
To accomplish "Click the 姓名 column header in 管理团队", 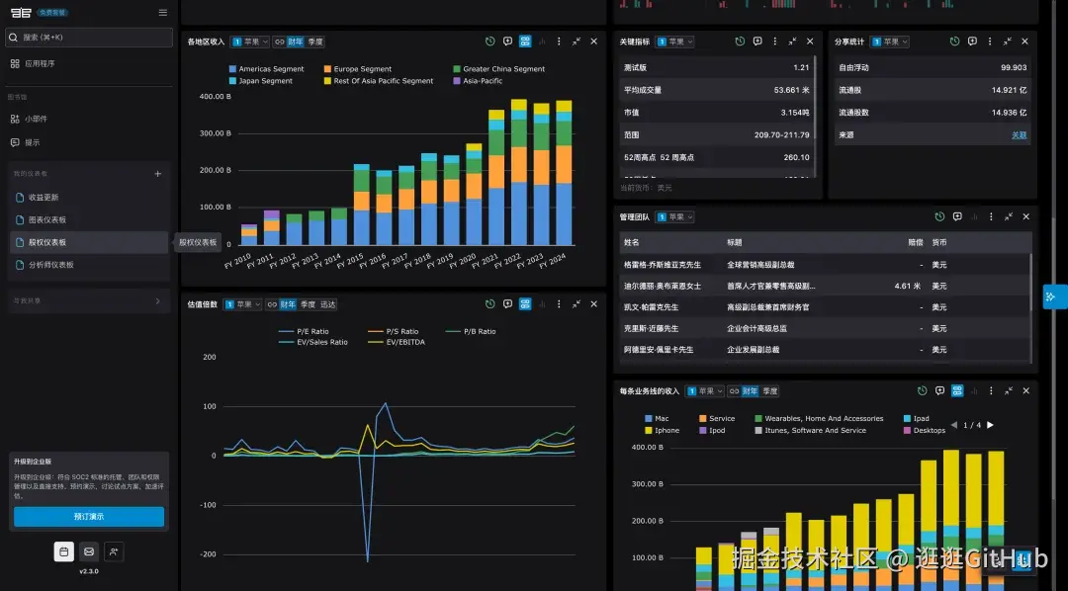I will [631, 242].
